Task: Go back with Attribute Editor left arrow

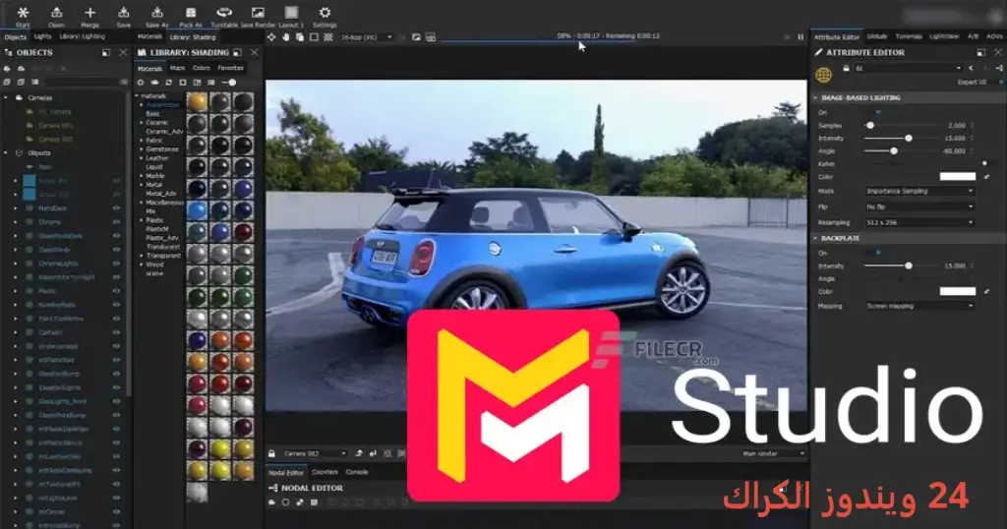Action: [x=971, y=68]
